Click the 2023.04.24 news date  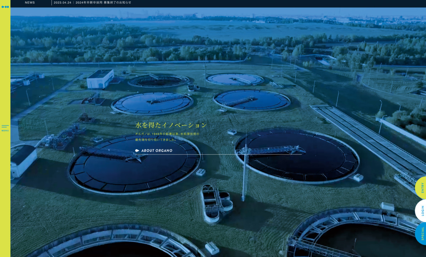[63, 2]
